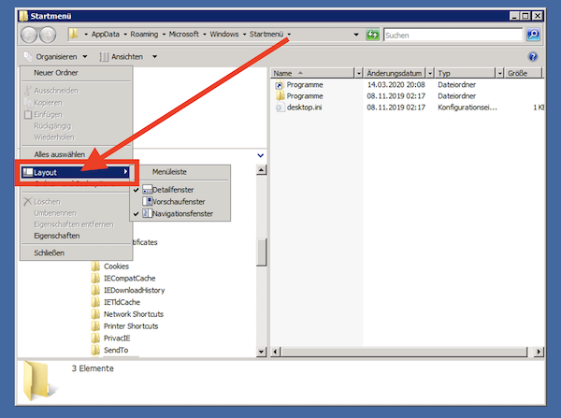
Task: Click the Back navigation arrow button
Action: coord(29,35)
